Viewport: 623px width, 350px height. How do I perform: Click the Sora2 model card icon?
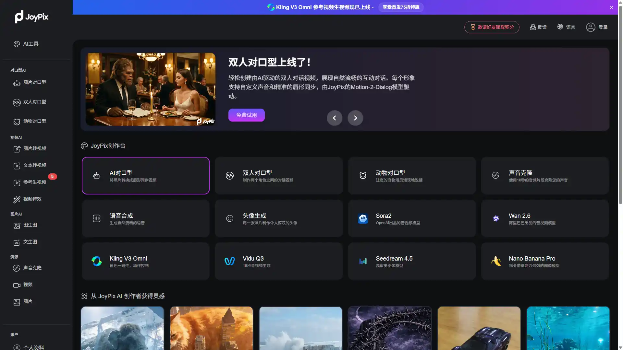click(x=363, y=218)
